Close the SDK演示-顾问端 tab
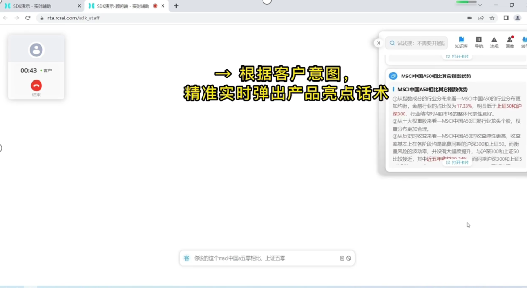The image size is (527, 288). click(163, 6)
